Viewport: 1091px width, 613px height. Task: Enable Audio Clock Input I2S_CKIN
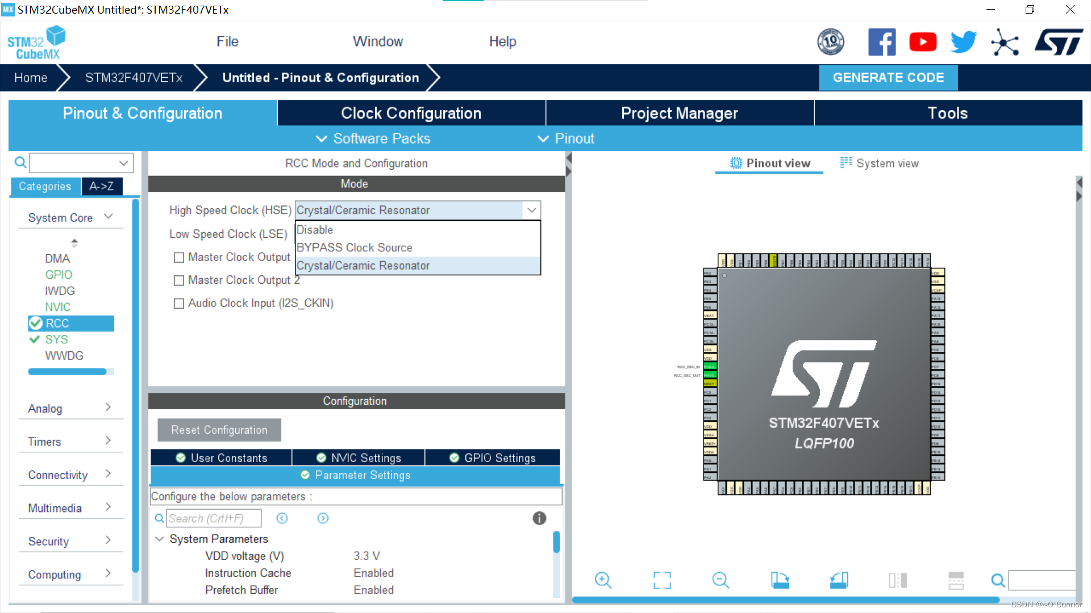179,304
